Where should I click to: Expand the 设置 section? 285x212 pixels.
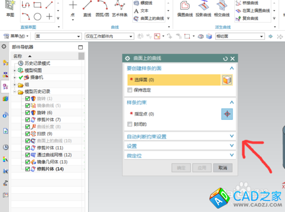pos(180,146)
